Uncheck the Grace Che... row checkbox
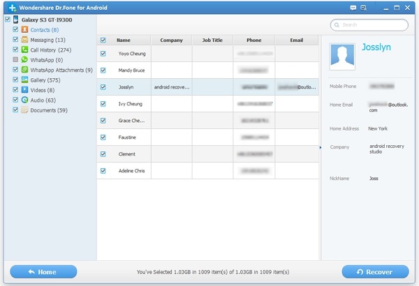Screen dimensions: 419x286 (x=103, y=121)
